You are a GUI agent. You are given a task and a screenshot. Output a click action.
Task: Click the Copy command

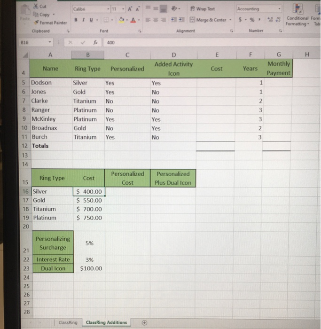click(x=42, y=15)
